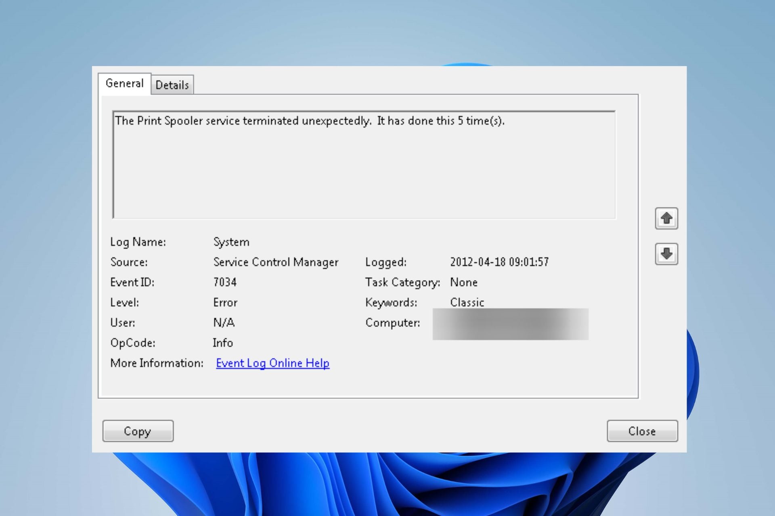The height and width of the screenshot is (516, 775).
Task: Click the Level value Error
Action: click(225, 302)
